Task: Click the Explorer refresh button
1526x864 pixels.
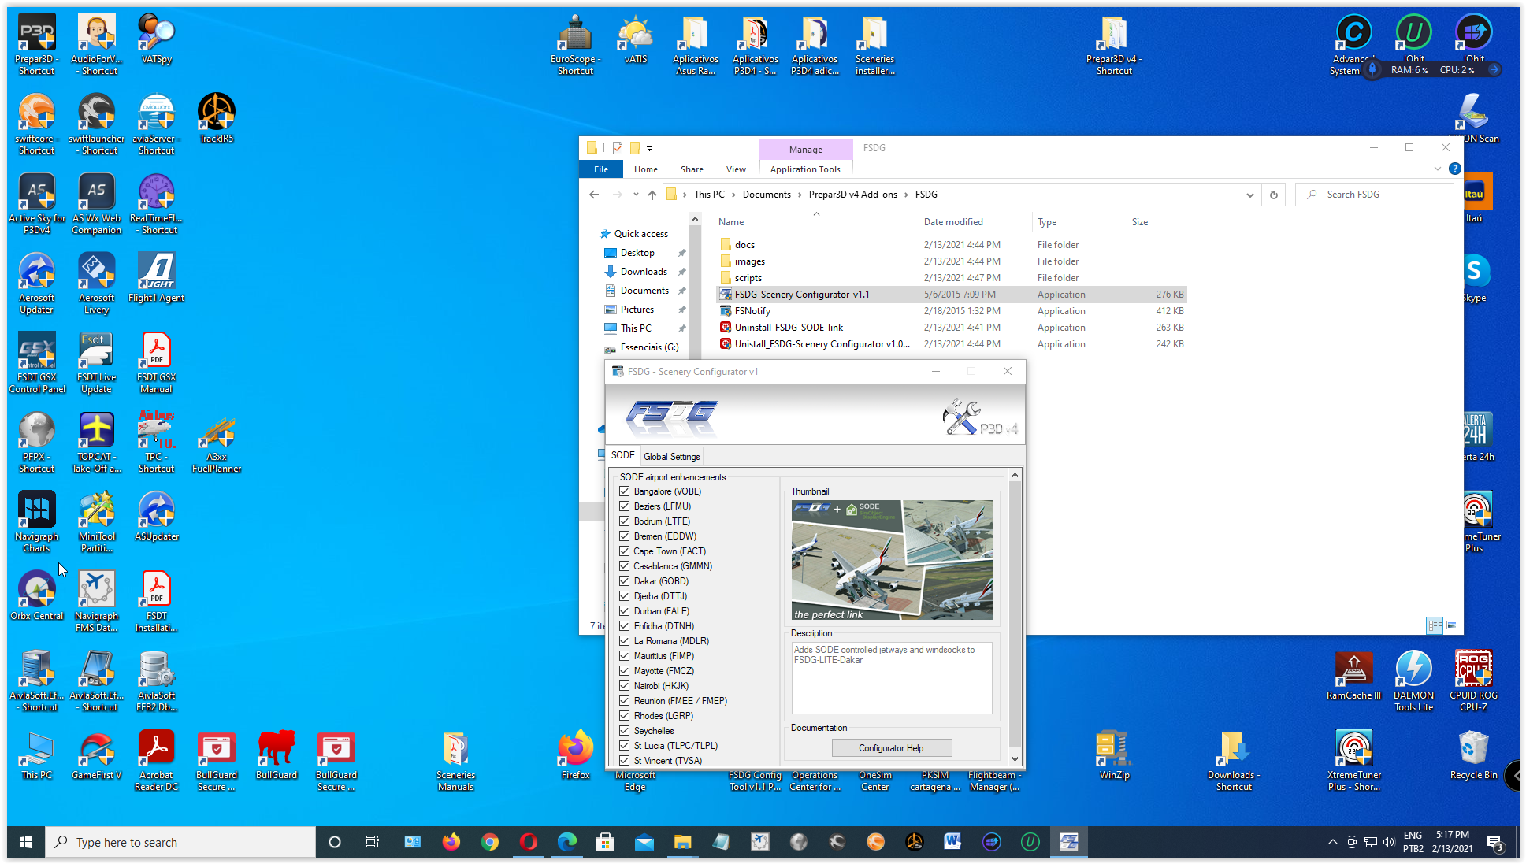Action: [1273, 195]
